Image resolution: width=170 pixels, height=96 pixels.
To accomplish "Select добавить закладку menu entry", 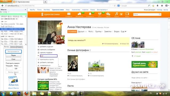I will tap(47, 62).
